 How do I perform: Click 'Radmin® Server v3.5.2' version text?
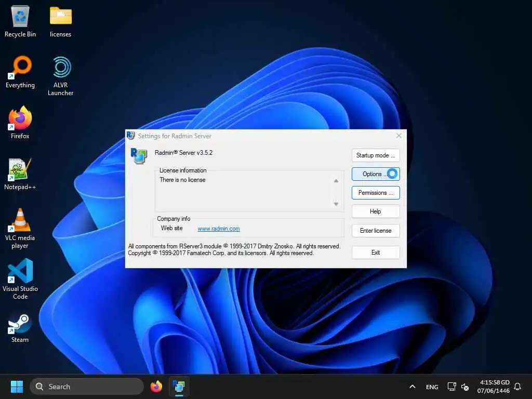(183, 153)
